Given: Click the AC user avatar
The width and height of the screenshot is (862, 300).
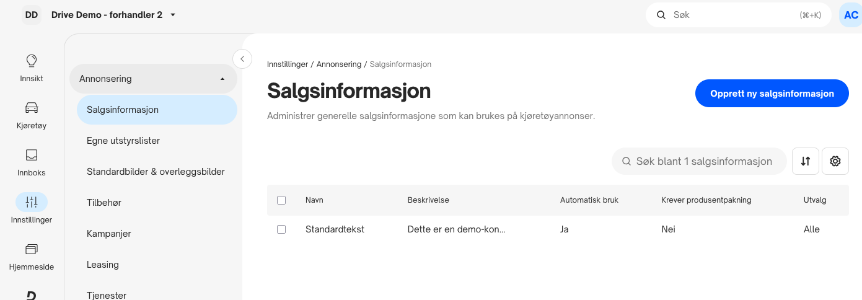Looking at the screenshot, I should tap(850, 15).
